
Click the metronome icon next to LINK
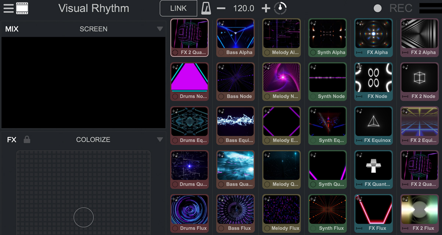coord(206,8)
